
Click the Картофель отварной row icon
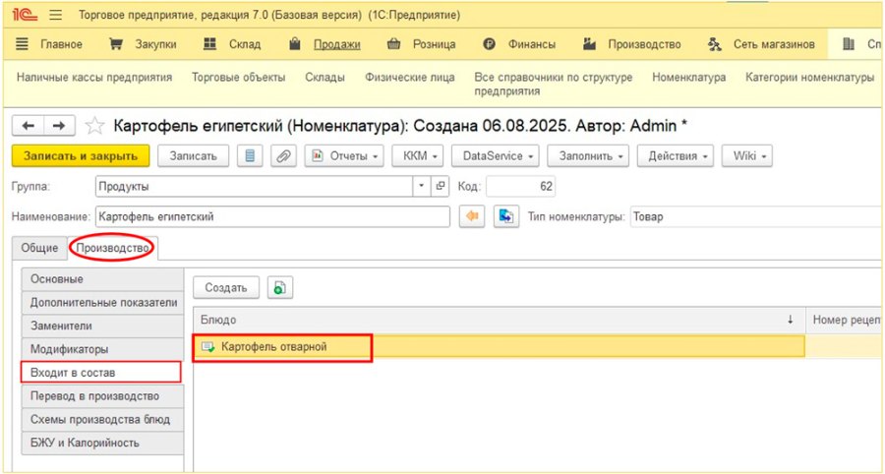tap(207, 347)
